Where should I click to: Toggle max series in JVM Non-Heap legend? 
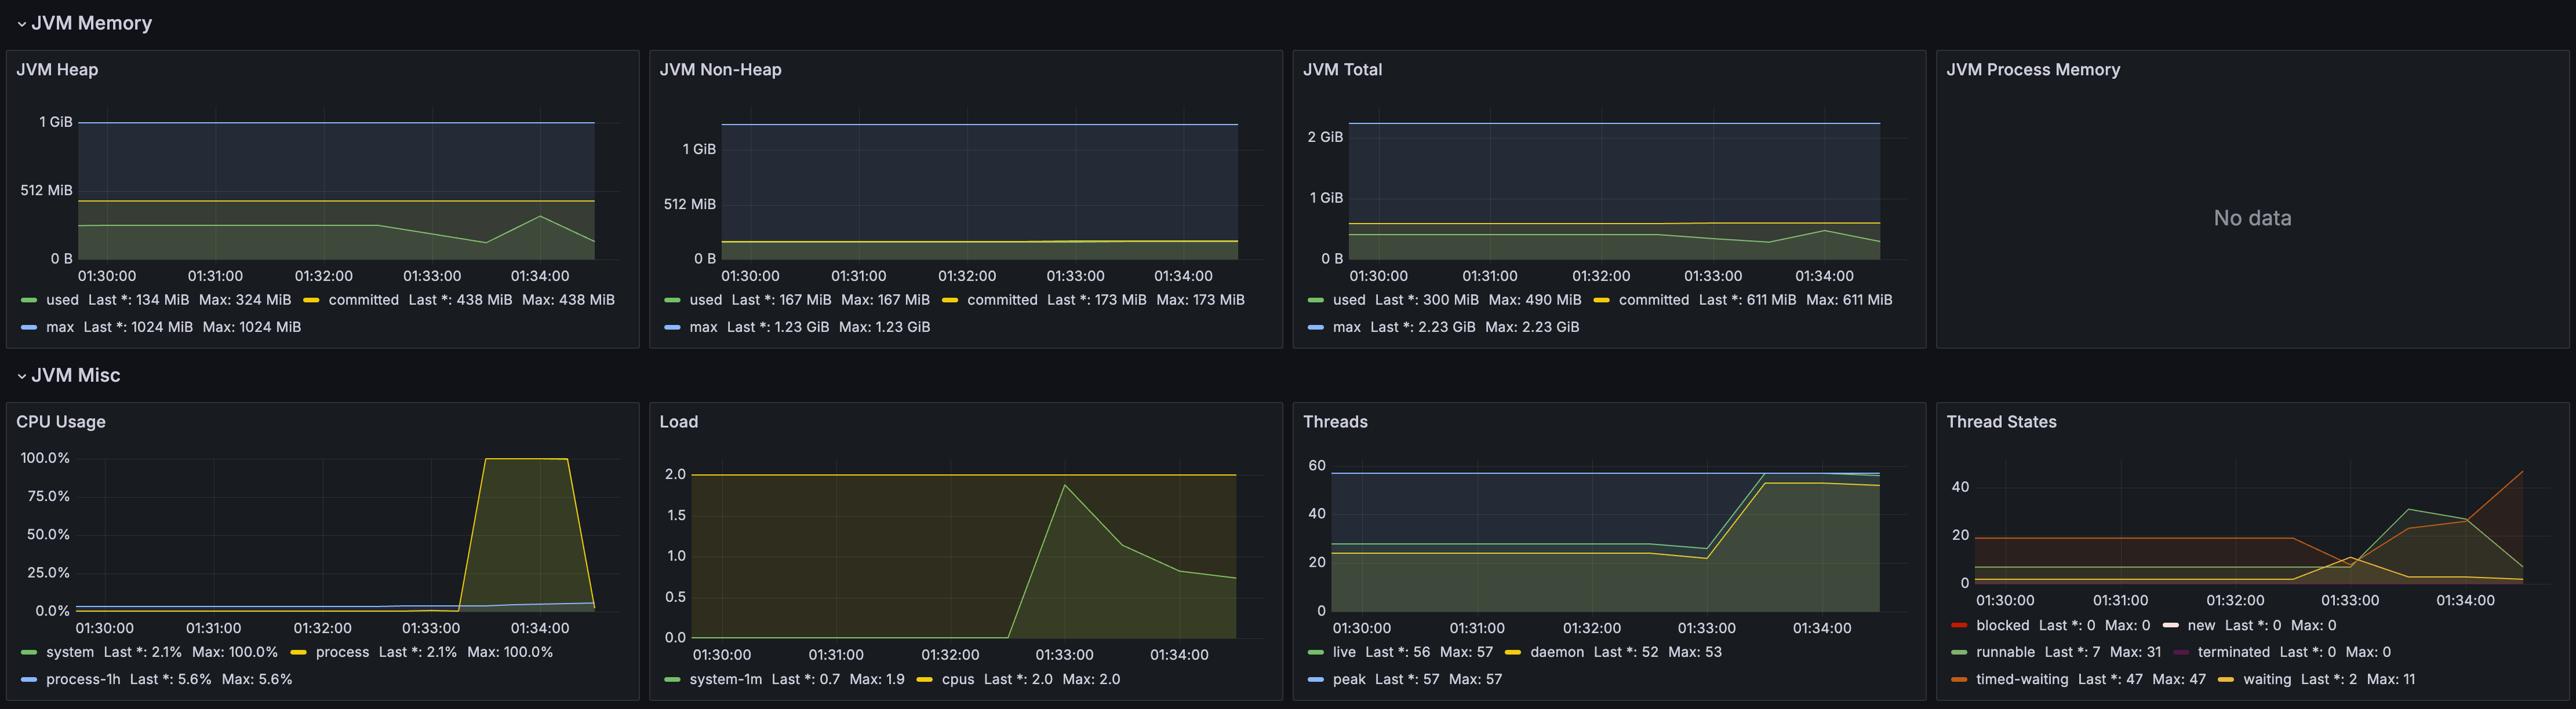[x=703, y=327]
